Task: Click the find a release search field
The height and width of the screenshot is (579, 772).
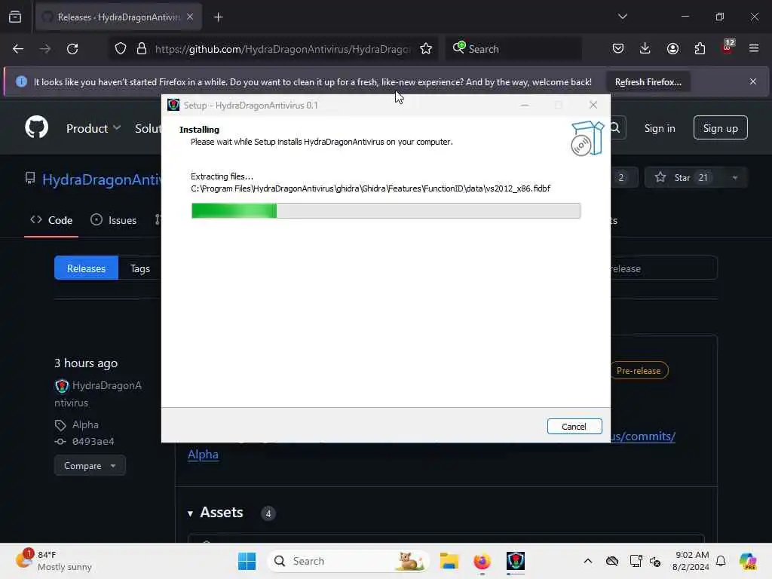Action: pos(663,268)
